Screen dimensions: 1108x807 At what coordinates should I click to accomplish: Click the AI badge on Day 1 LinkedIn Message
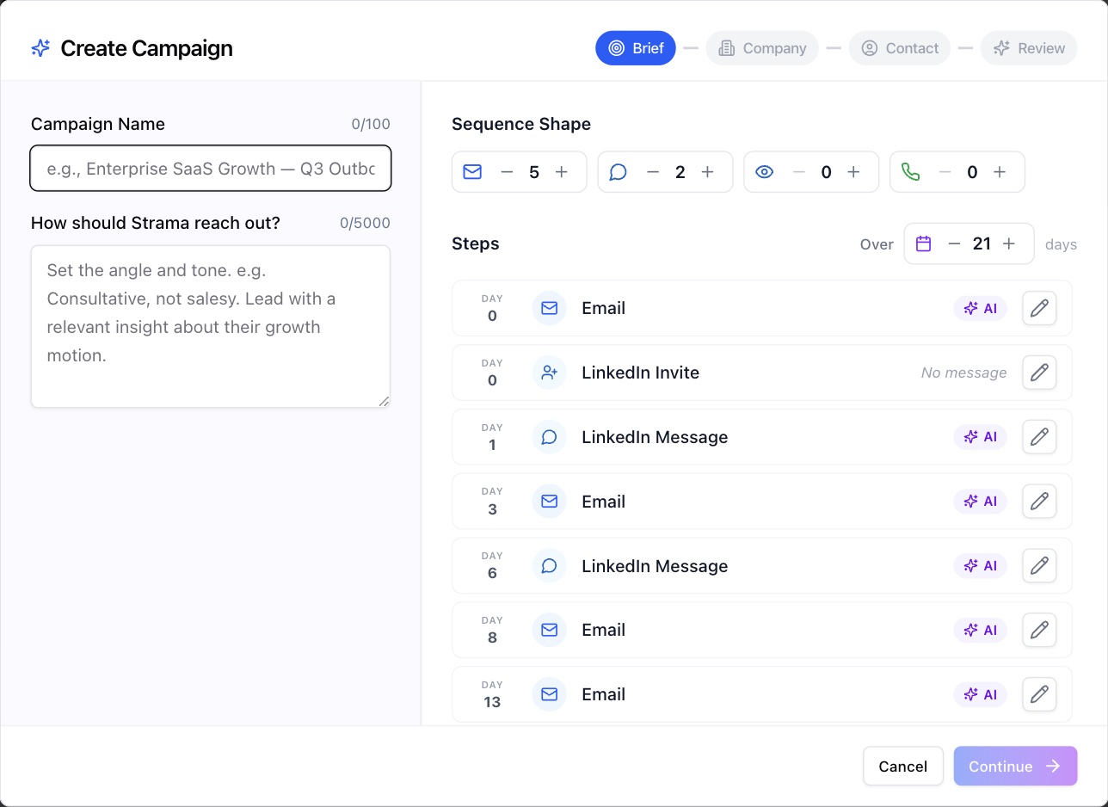[x=980, y=437]
